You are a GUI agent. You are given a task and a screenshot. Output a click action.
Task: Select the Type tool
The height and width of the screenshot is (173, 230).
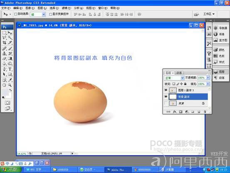click(x=10, y=69)
